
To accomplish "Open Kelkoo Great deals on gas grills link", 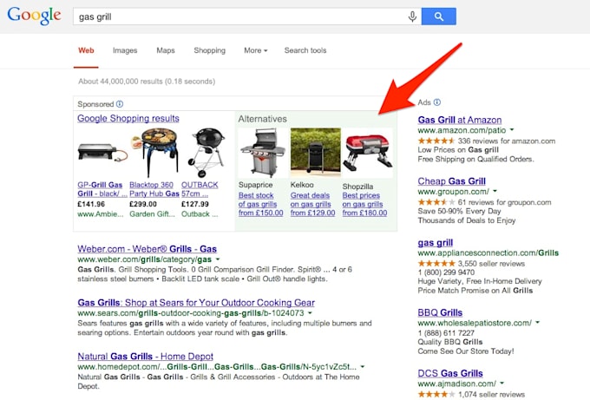I will [x=312, y=204].
